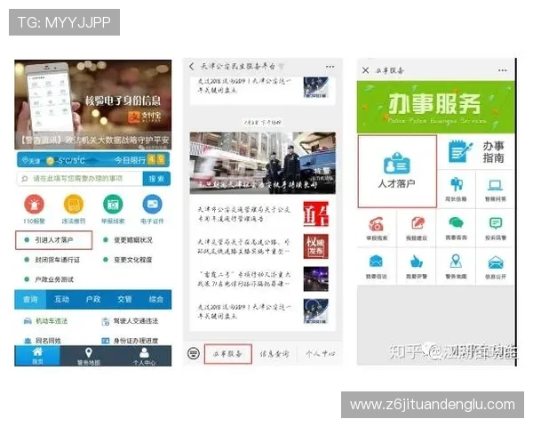Open article with 权威发布 thumbnail
533x427 pixels.
click(262, 246)
